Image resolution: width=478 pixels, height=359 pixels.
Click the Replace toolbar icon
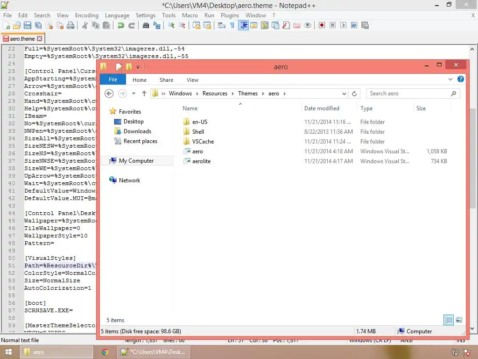pyautogui.click(x=157, y=25)
